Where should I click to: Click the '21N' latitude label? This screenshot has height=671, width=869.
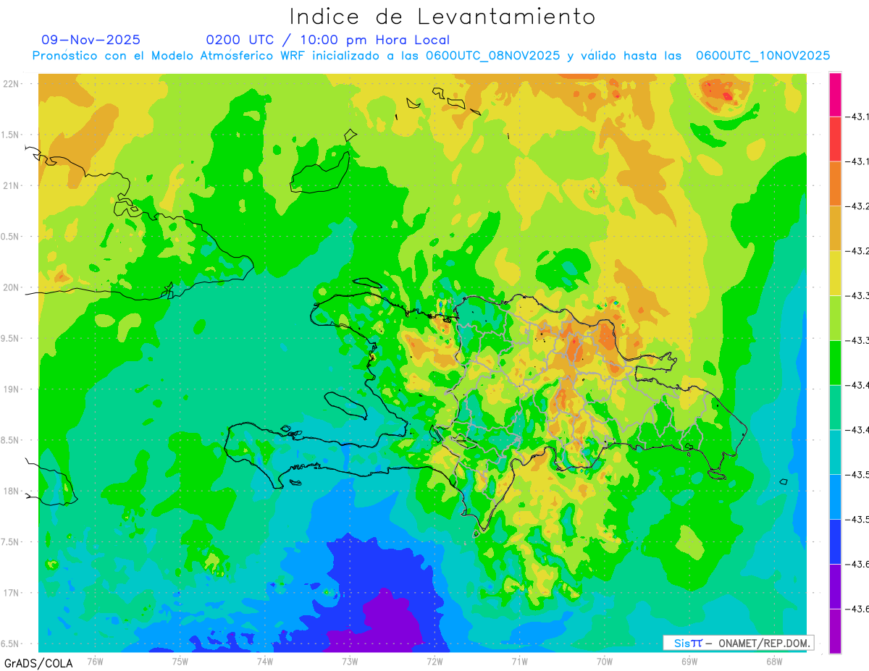tap(11, 185)
